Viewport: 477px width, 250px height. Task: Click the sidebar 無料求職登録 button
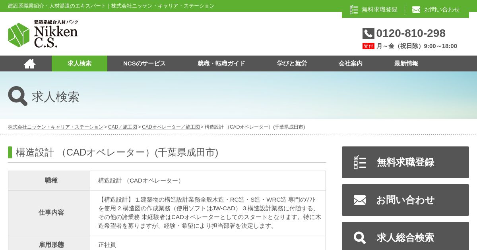(405, 162)
